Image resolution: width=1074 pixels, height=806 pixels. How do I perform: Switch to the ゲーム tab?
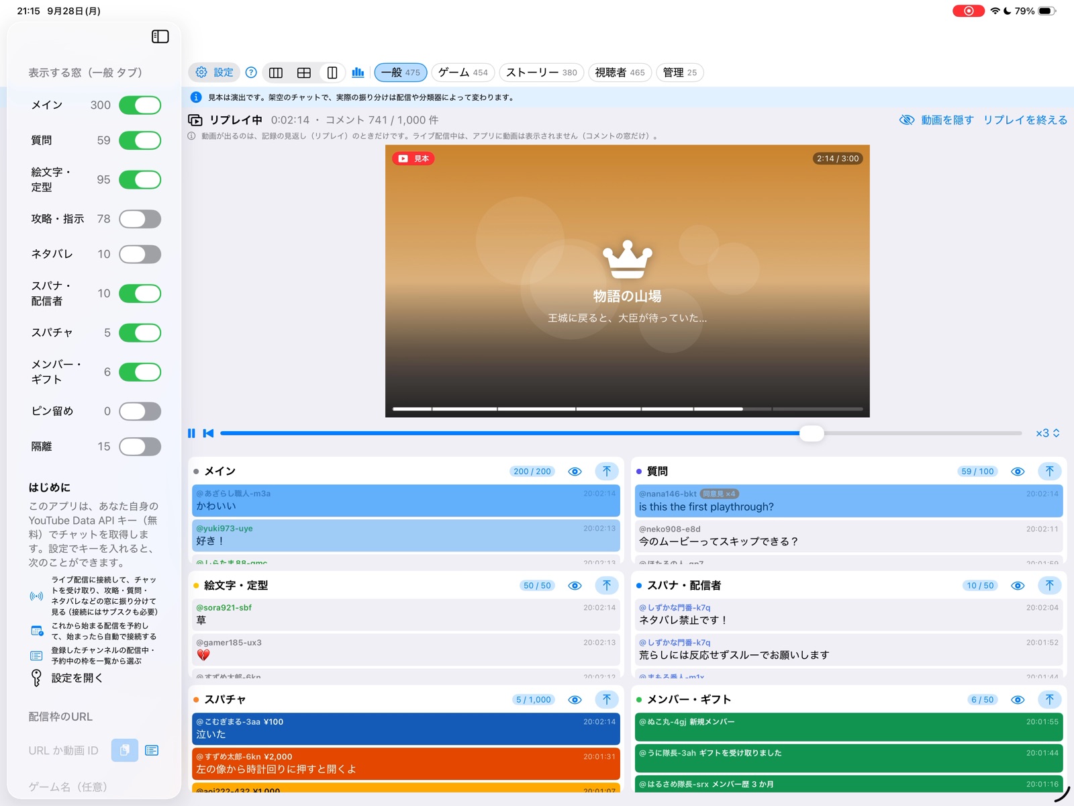coord(463,73)
